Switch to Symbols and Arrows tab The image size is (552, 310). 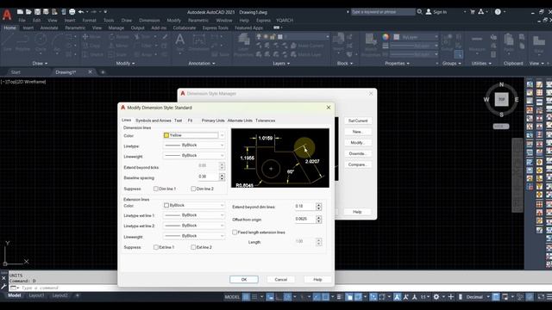pos(154,121)
